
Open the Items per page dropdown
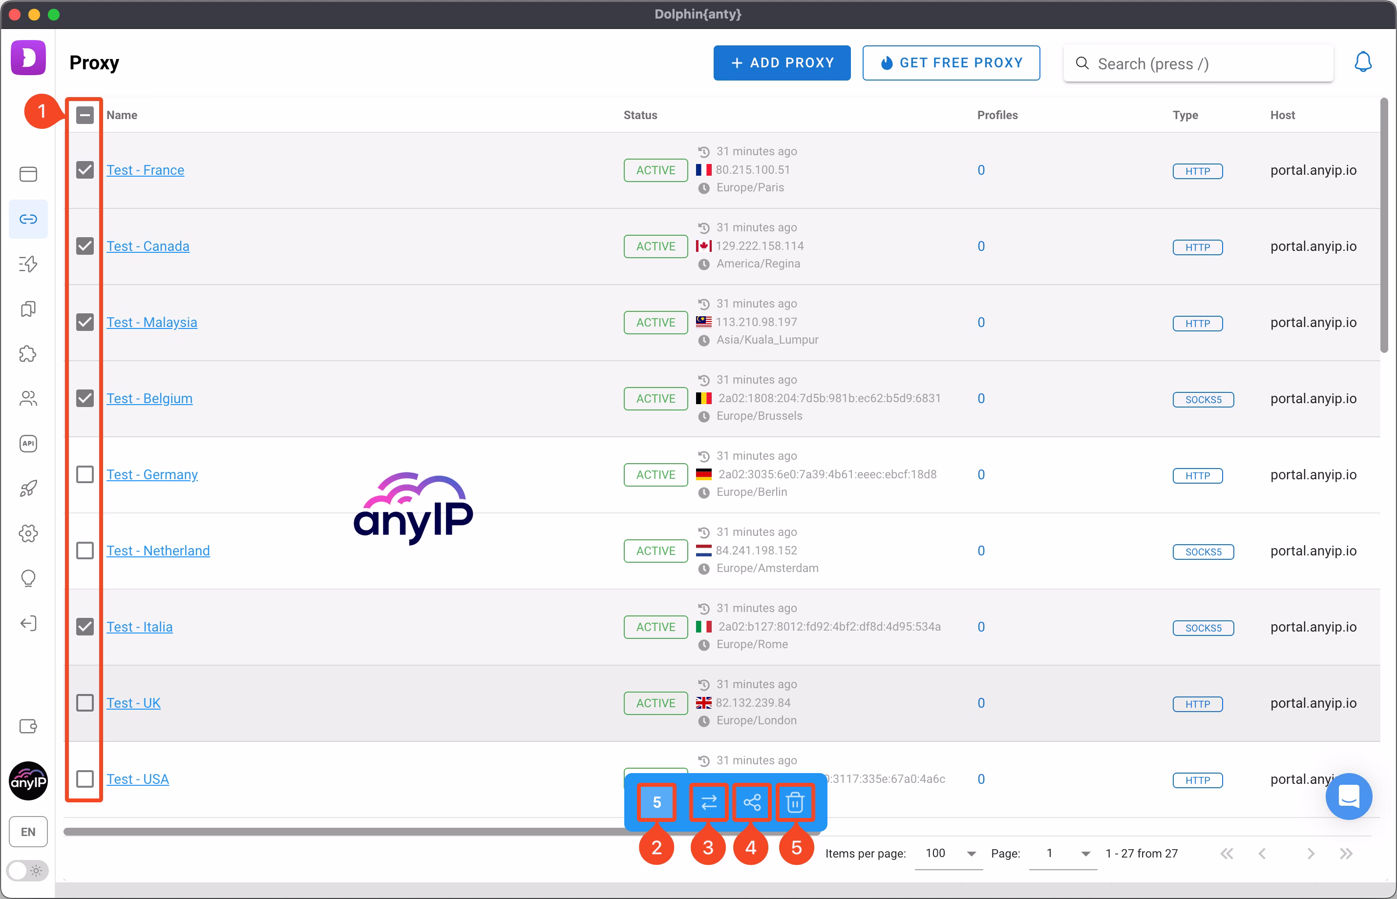[x=947, y=854]
